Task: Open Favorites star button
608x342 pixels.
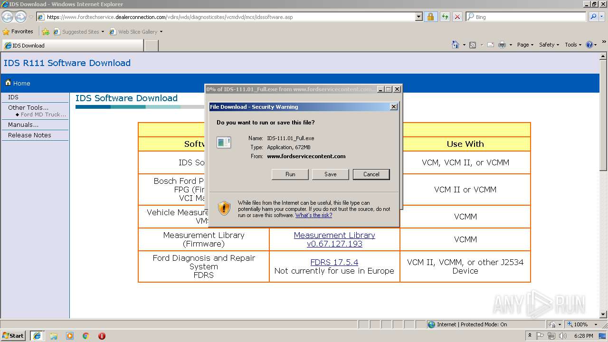Action: point(18,31)
